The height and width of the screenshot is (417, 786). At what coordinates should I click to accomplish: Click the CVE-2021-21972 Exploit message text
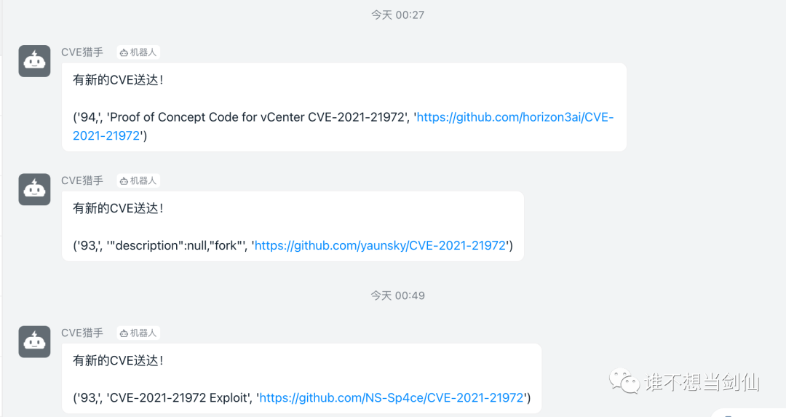[x=178, y=398]
